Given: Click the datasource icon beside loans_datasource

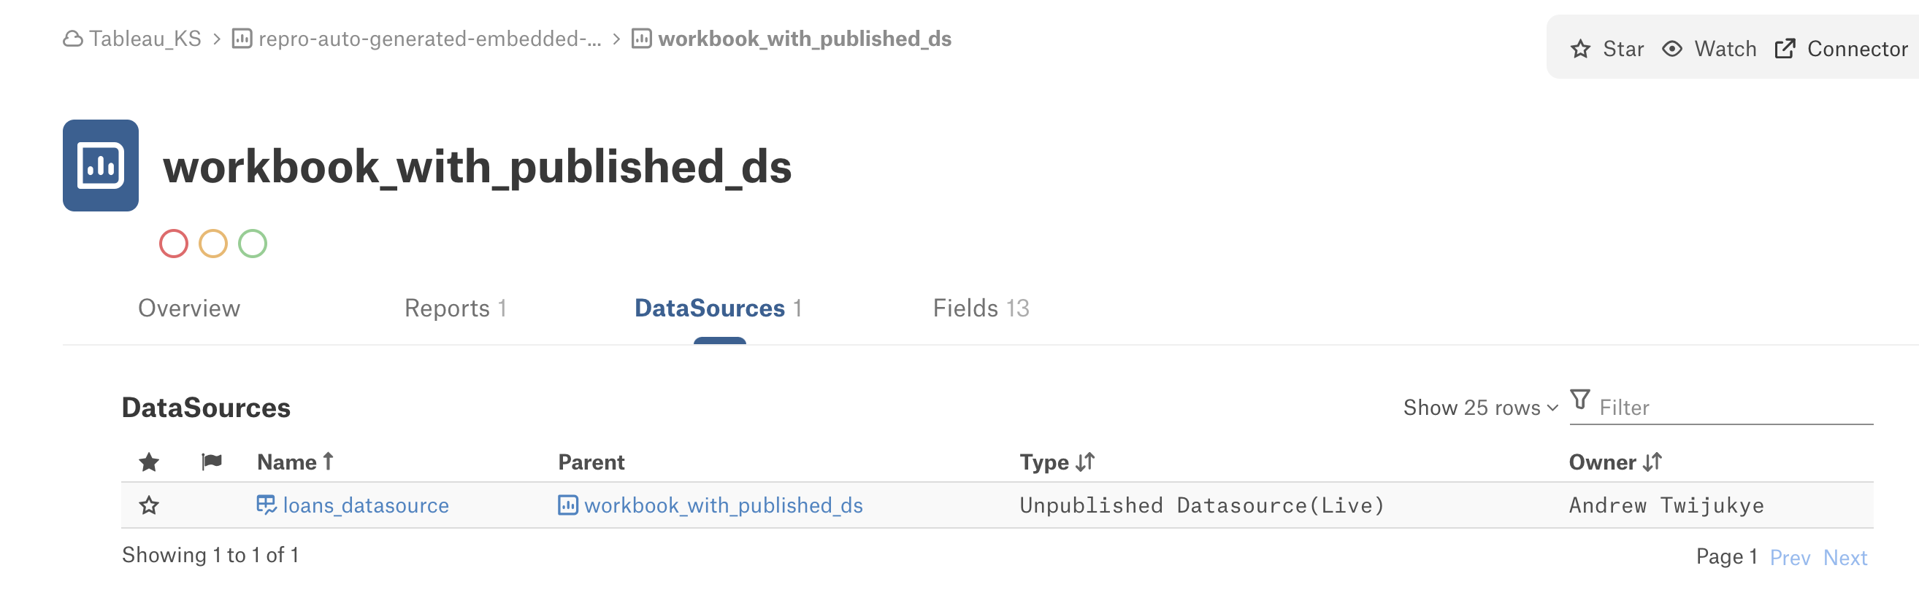Looking at the screenshot, I should [266, 505].
